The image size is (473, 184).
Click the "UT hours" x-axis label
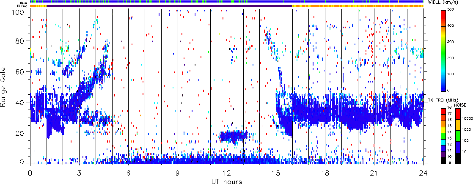coord(226,181)
